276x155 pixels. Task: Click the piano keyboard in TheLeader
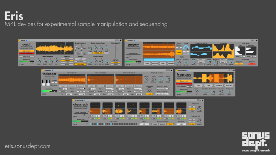coord(46,83)
